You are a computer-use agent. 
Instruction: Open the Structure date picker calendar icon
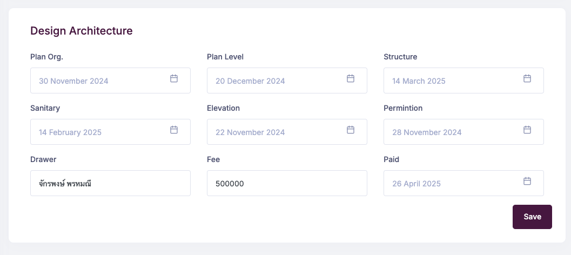coord(527,78)
